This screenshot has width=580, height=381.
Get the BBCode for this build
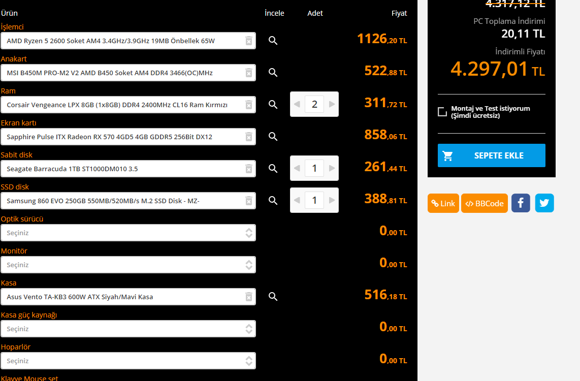tap(484, 203)
